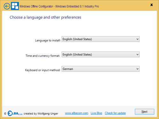
Task: Expand the Keyboard or input method dropdown
Action: [100, 69]
